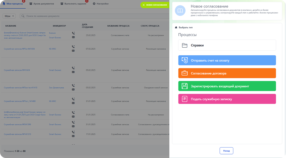Click the book icon in Новое согласование header
The height and width of the screenshot is (158, 286).
click(x=180, y=11)
